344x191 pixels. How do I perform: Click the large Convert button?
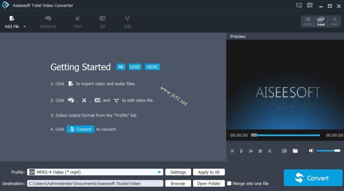(x=313, y=178)
